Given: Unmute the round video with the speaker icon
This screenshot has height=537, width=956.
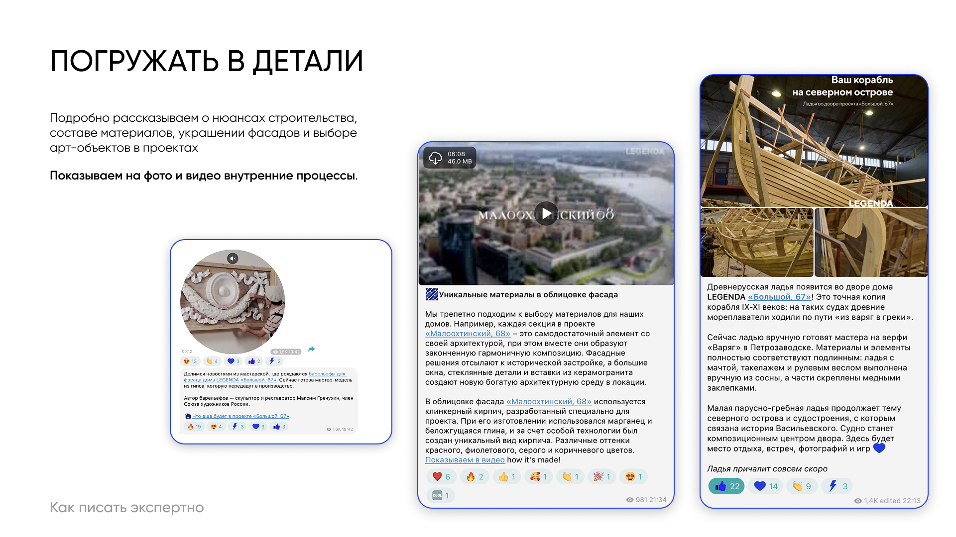Looking at the screenshot, I should tap(233, 259).
